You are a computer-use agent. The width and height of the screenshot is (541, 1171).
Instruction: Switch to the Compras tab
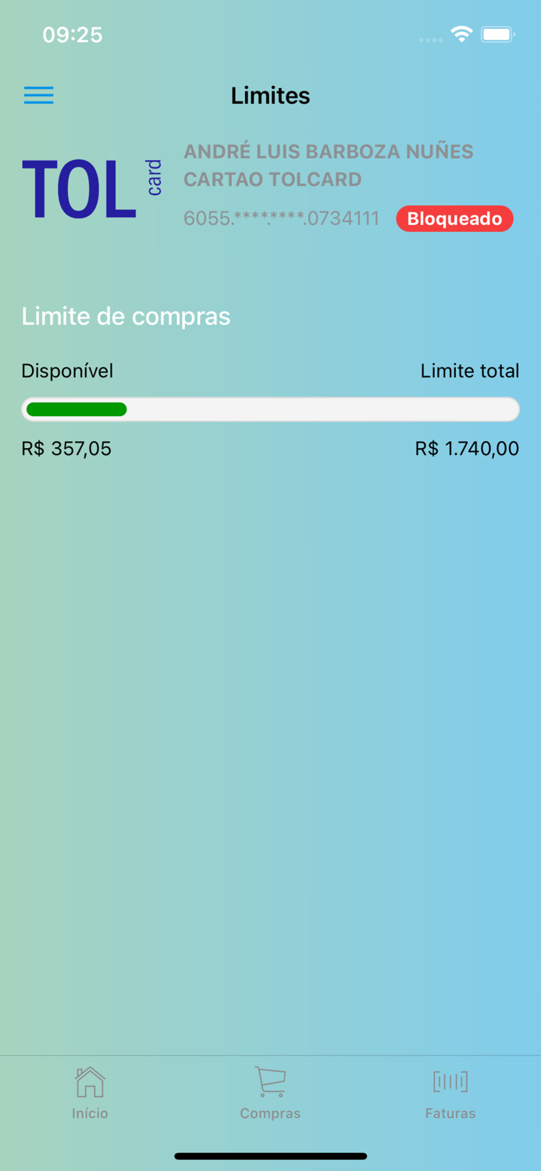270,1091
